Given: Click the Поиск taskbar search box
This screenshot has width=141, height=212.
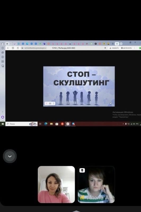Looking at the screenshot, I should pyautogui.click(x=21, y=124).
